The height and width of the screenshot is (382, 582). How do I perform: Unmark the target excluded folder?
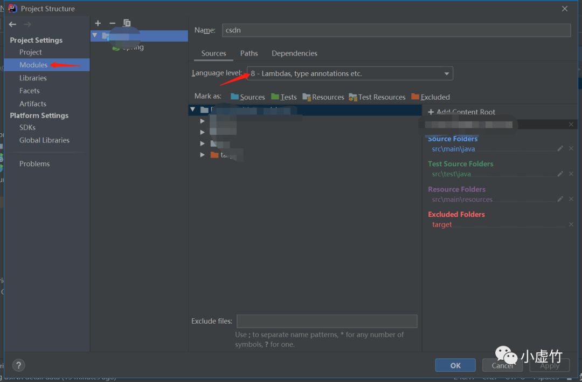tap(571, 224)
